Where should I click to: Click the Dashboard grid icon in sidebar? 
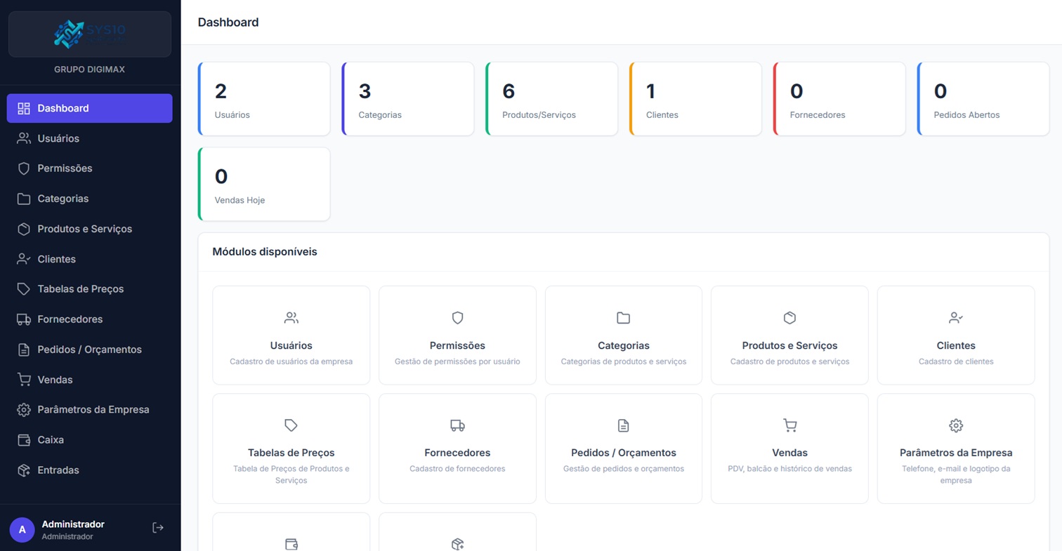point(24,108)
